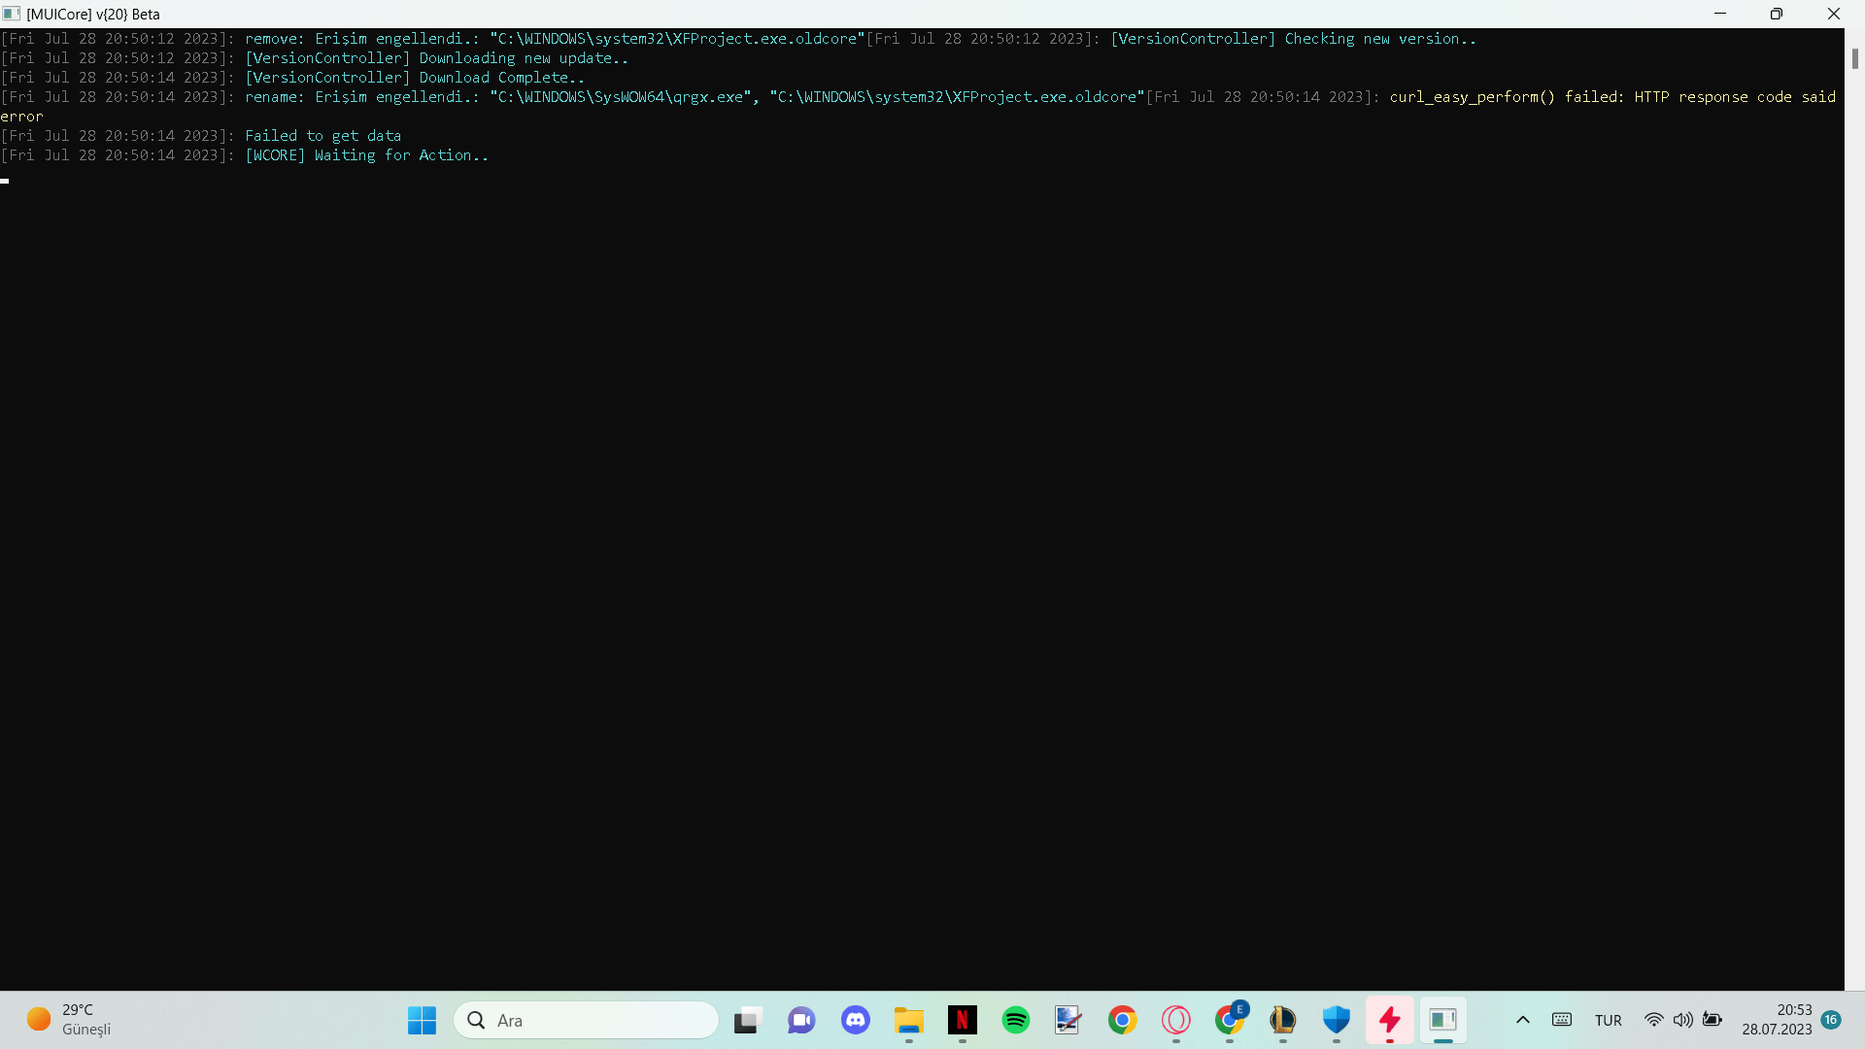Image resolution: width=1865 pixels, height=1049 pixels.
Task: Open the clock and calendar flyout
Action: (x=1777, y=1020)
